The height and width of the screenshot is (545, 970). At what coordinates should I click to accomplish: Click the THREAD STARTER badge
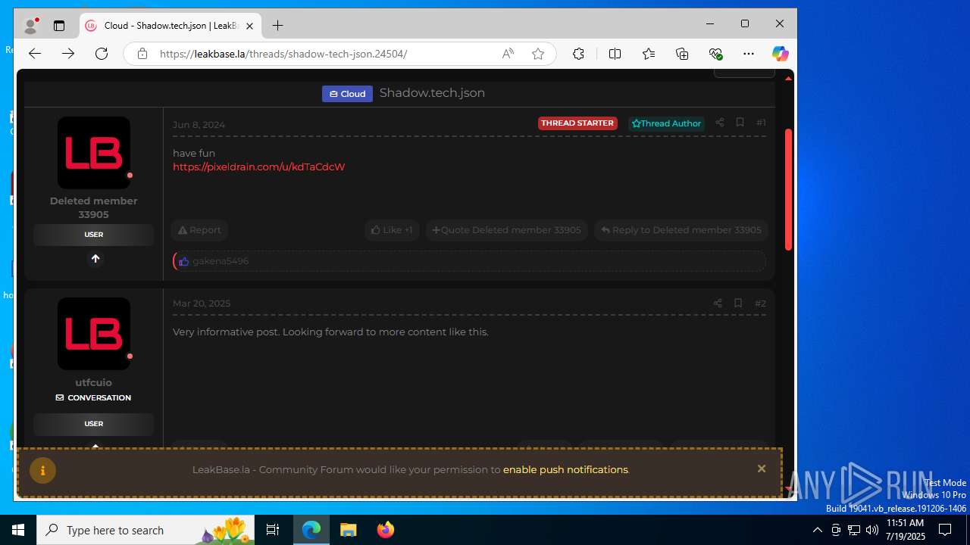(x=577, y=123)
